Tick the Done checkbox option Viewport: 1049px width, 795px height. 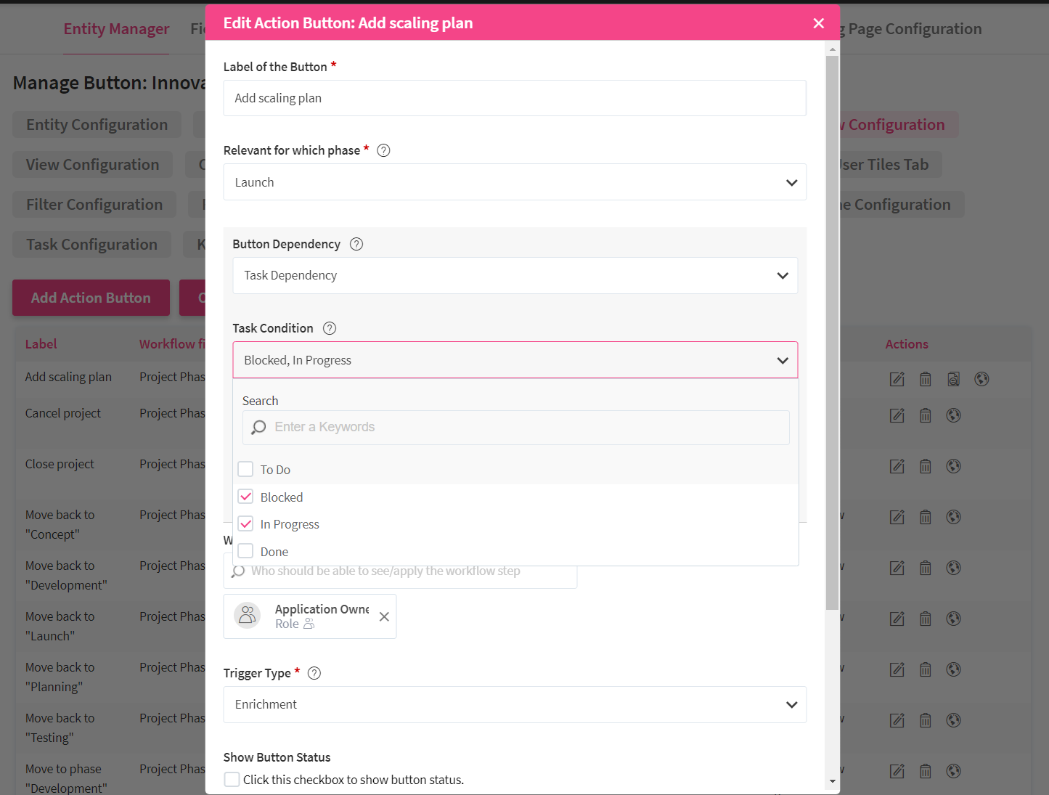pyautogui.click(x=246, y=552)
